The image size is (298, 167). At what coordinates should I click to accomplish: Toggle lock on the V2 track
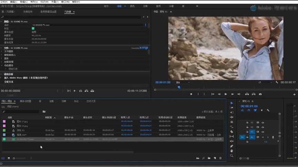coord(247,127)
